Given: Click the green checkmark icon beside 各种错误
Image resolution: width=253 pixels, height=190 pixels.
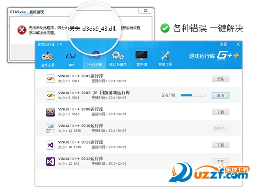Looking at the screenshot, I should [x=165, y=28].
